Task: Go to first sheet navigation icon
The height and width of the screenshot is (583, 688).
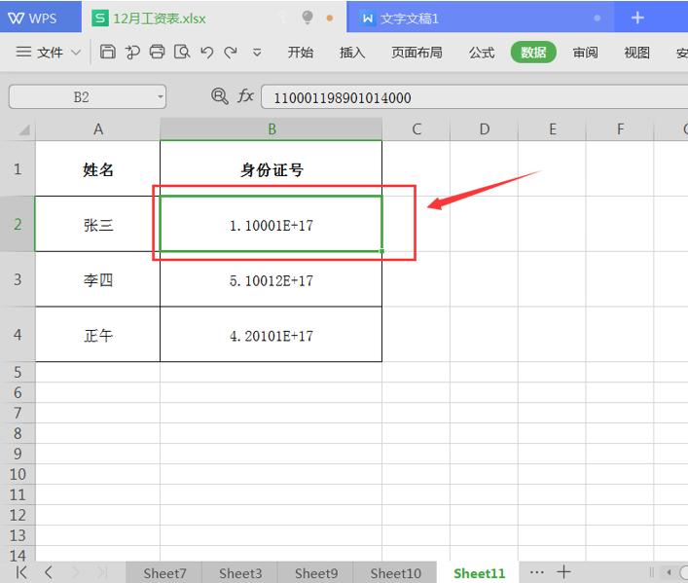Action: tap(21, 572)
